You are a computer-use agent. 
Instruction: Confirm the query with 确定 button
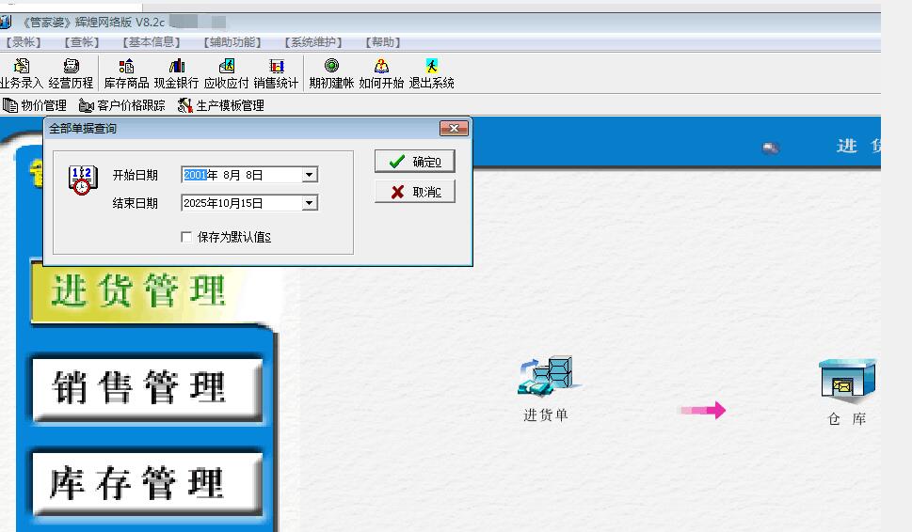pyautogui.click(x=414, y=162)
